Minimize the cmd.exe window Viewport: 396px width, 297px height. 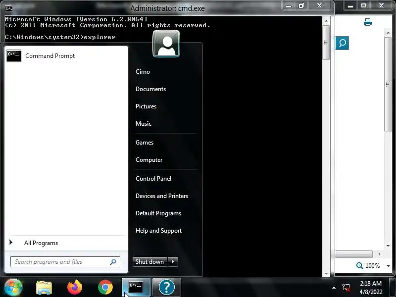tap(289, 6)
